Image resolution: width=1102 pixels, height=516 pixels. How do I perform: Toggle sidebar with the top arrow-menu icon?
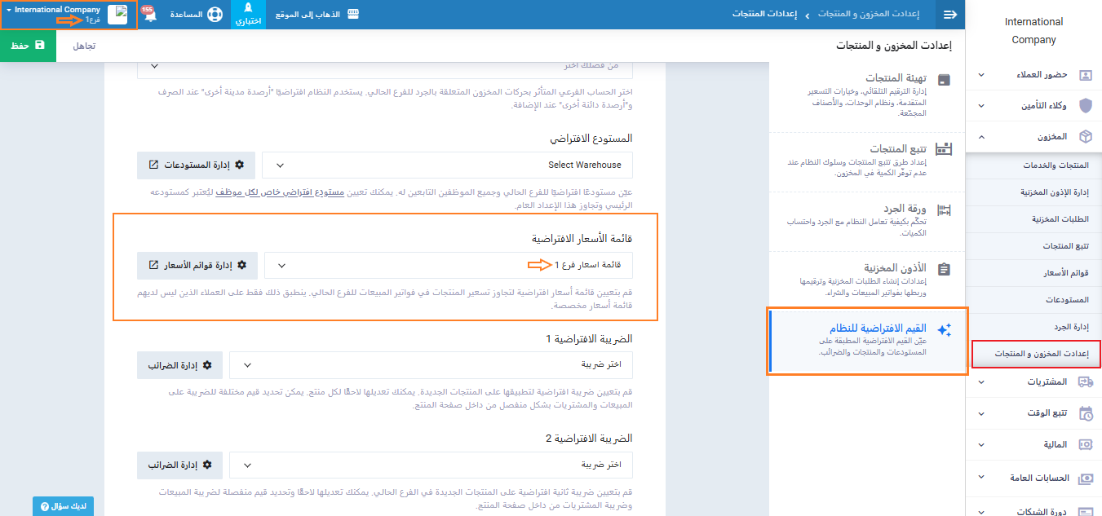tap(949, 15)
